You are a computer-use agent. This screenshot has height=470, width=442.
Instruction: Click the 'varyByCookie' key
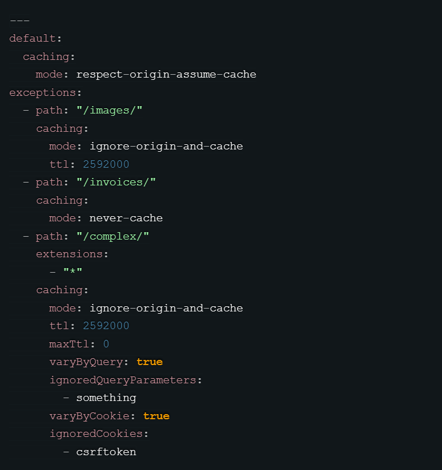[x=89, y=416]
